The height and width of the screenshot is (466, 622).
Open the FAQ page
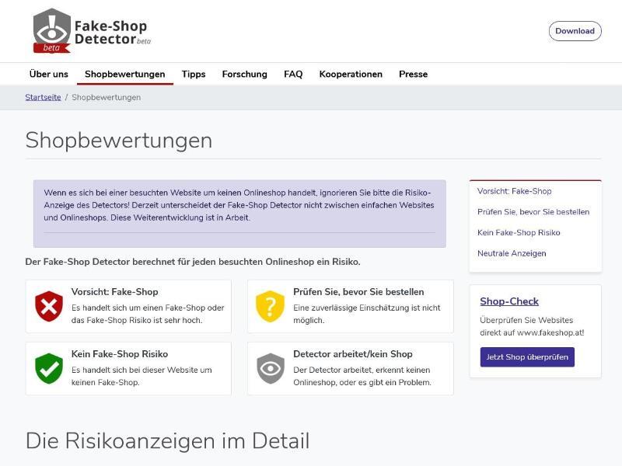pos(292,74)
